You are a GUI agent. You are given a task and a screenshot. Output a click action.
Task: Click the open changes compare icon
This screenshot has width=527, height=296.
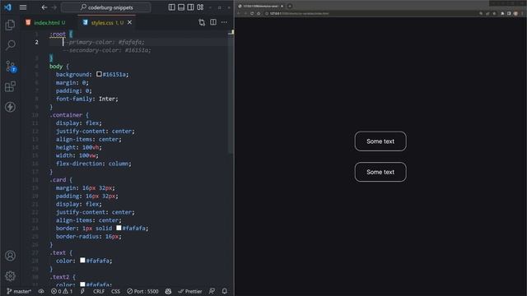point(202,22)
